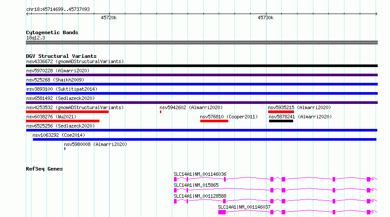Screen dimensions: 390x217
Task: Click the gray 18q12.3 cytogenetic band bar
Action: (x=202, y=43)
